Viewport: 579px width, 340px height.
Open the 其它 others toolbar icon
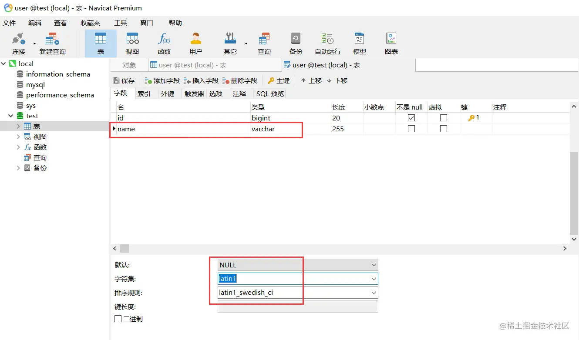pos(230,43)
